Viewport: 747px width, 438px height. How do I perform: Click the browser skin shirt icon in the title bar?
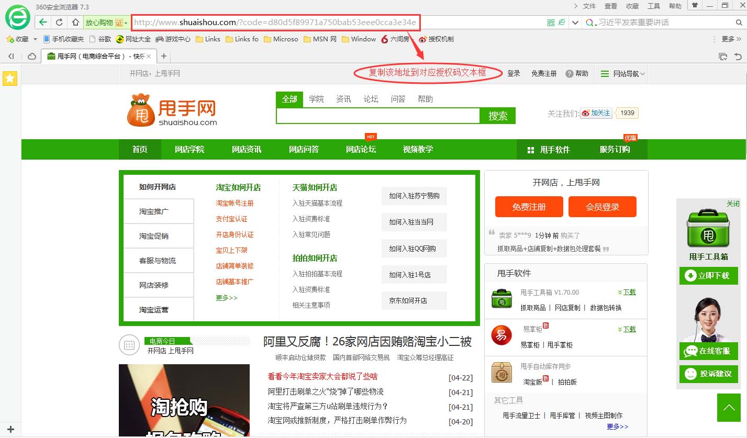695,5
